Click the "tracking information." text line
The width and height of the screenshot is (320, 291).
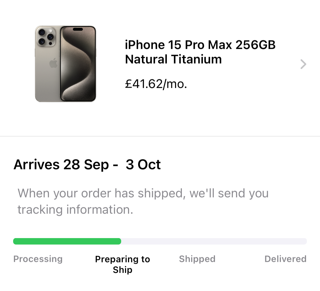point(75,210)
